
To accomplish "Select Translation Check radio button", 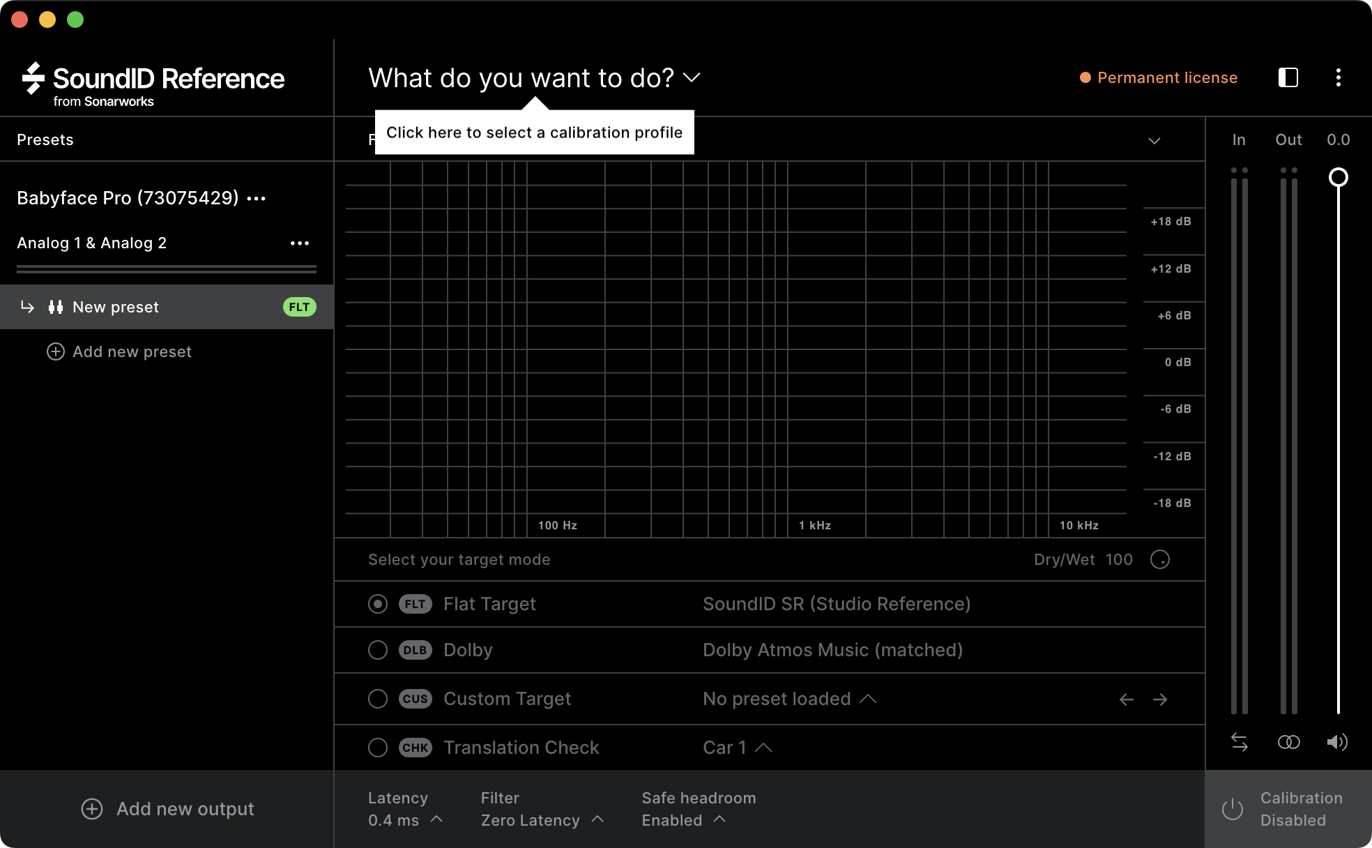I will click(378, 748).
